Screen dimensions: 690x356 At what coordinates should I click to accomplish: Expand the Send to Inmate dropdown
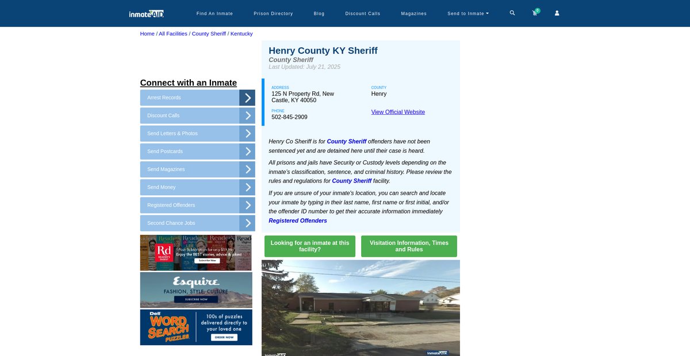point(468,13)
